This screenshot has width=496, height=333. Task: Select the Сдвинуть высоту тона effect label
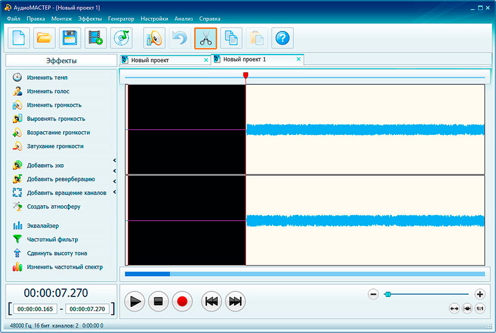click(57, 253)
